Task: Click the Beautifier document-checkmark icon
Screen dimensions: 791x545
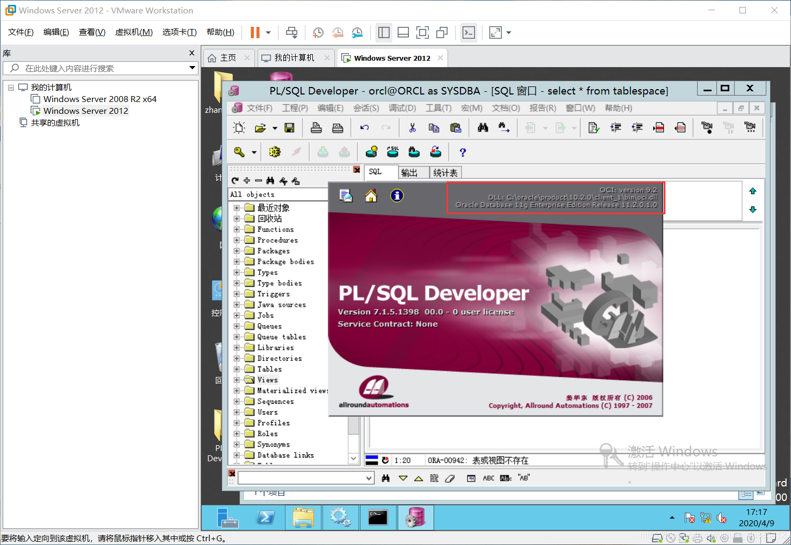Action: [593, 128]
